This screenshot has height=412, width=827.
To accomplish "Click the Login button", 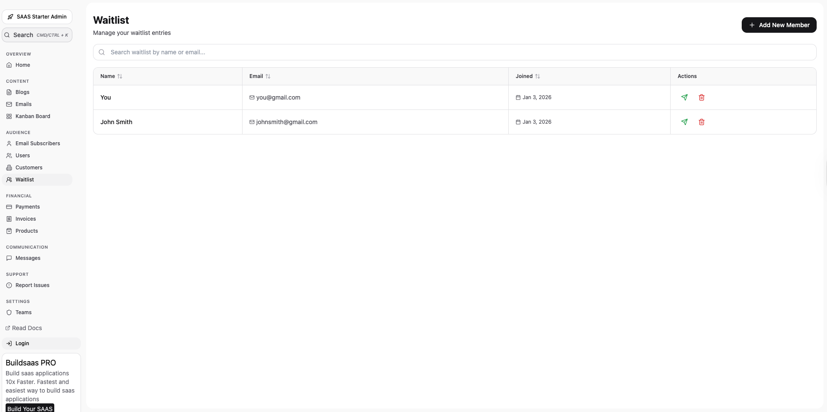I will (41, 343).
